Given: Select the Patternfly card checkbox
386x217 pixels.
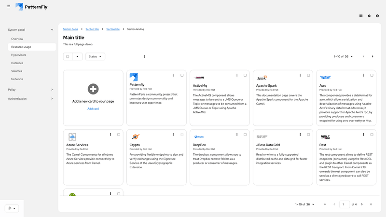Looking at the screenshot, I should 182,75.
